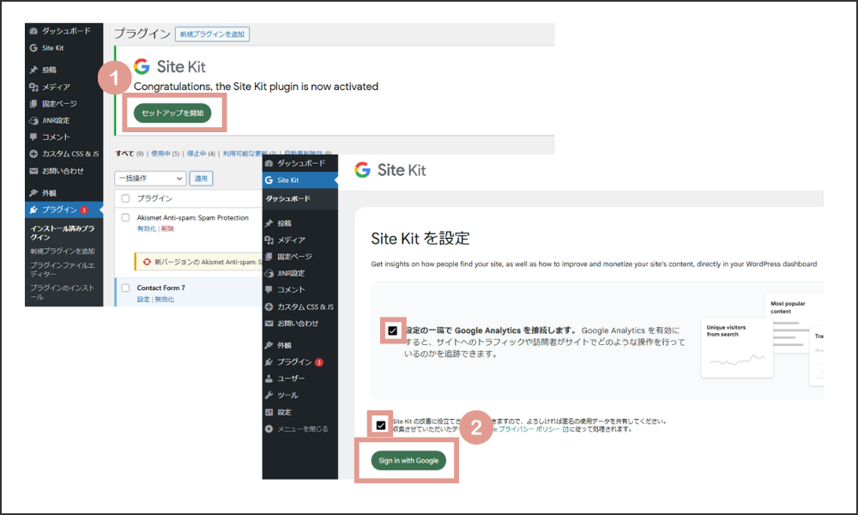858x515 pixels.
Task: Open カスタム CSS & JS in Site Kit setup sidebar
Action: [x=305, y=307]
